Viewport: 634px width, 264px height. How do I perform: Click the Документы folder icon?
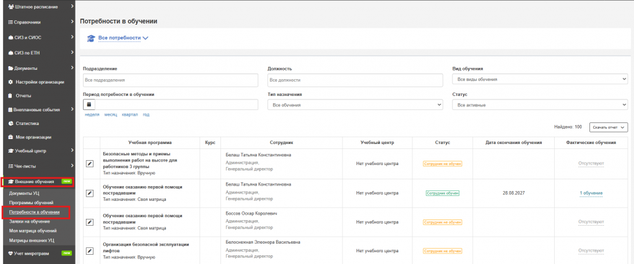11,68
